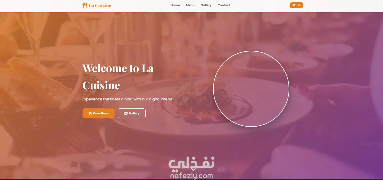The height and width of the screenshot is (180, 383).
Task: Toggle the EN language switcher
Action: (x=296, y=5)
